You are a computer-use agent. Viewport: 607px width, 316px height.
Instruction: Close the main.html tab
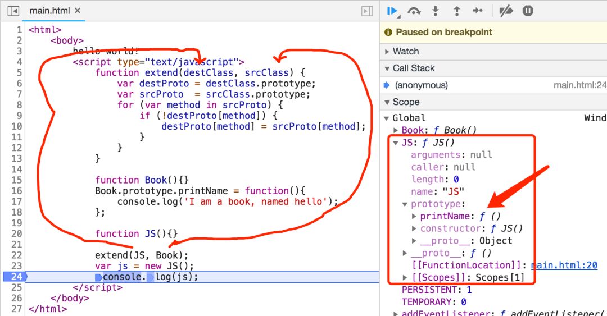click(x=78, y=11)
